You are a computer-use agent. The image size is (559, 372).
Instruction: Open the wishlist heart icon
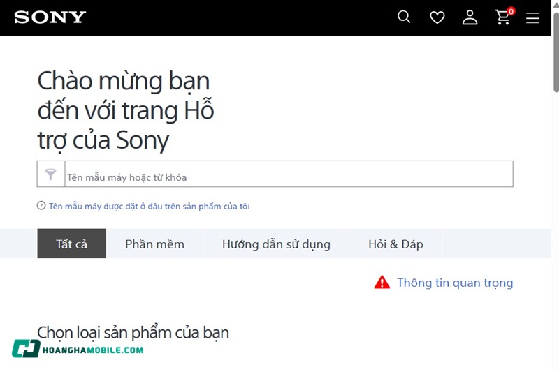[x=437, y=17]
